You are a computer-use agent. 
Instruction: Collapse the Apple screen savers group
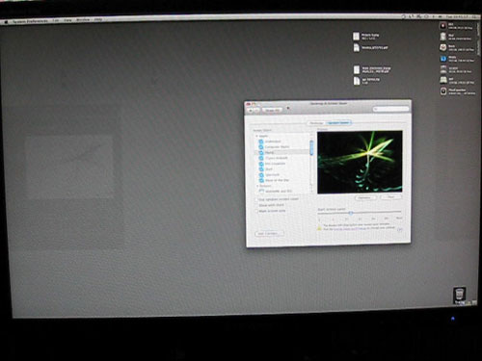[256, 136]
